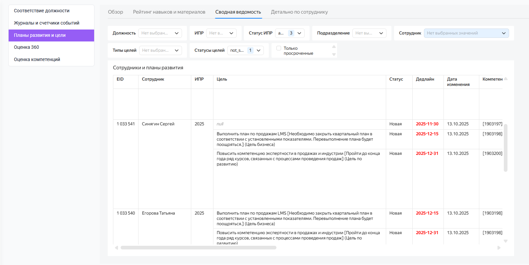Image resolution: width=529 pixels, height=265 pixels.
Task: Go to the Детально по сотруднику tab
Action: pyautogui.click(x=299, y=12)
